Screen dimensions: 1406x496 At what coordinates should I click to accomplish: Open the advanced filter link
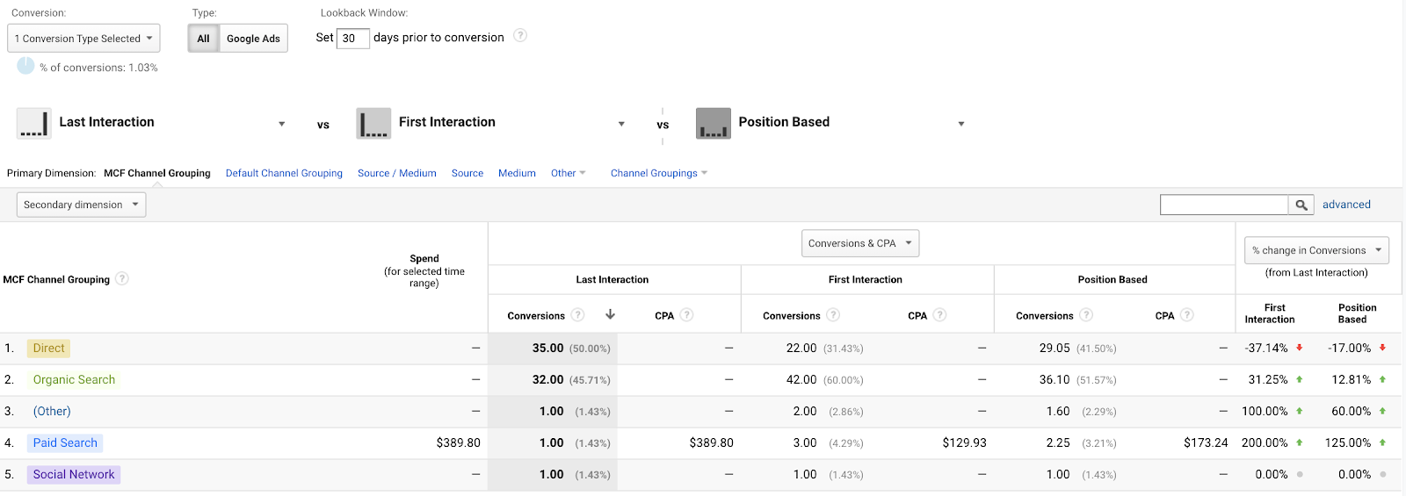[1346, 205]
